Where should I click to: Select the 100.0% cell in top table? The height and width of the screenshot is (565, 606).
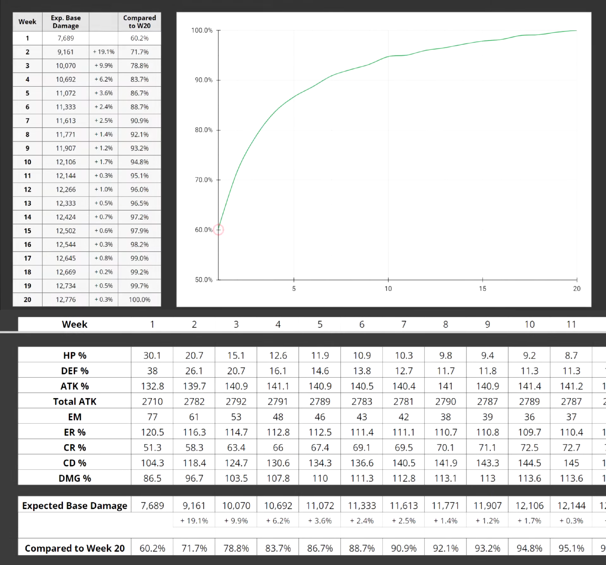[x=139, y=299]
